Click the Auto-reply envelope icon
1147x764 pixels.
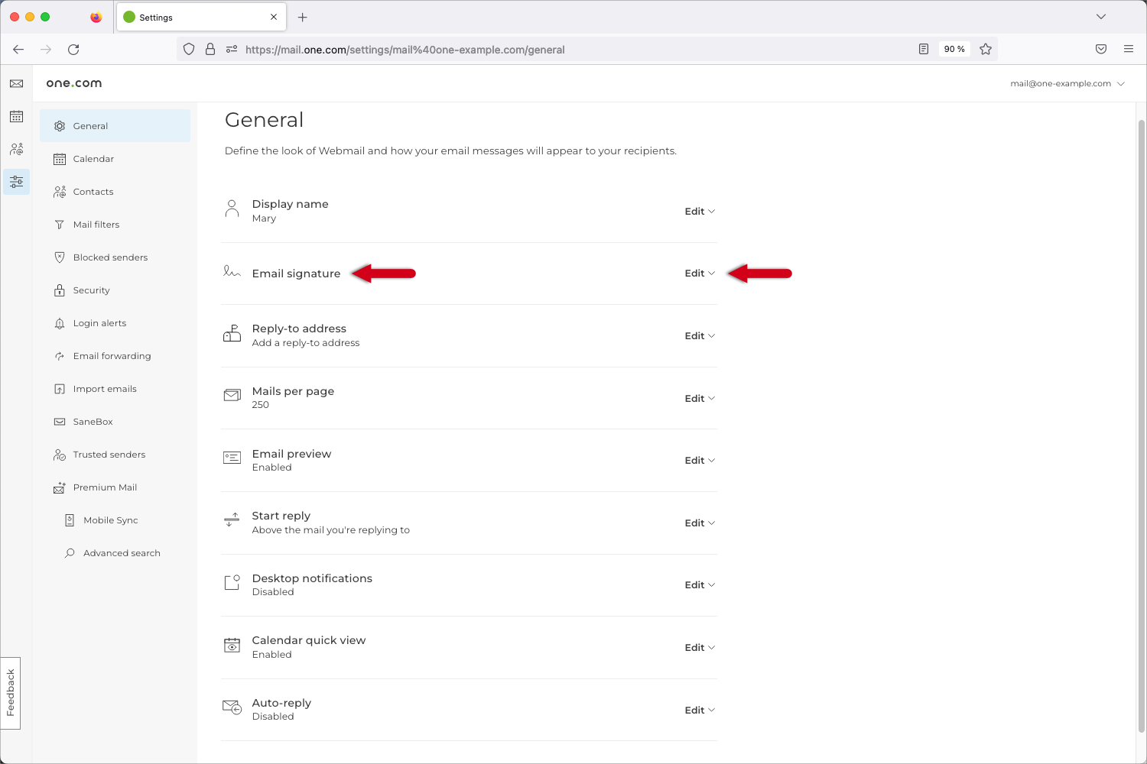[231, 707]
